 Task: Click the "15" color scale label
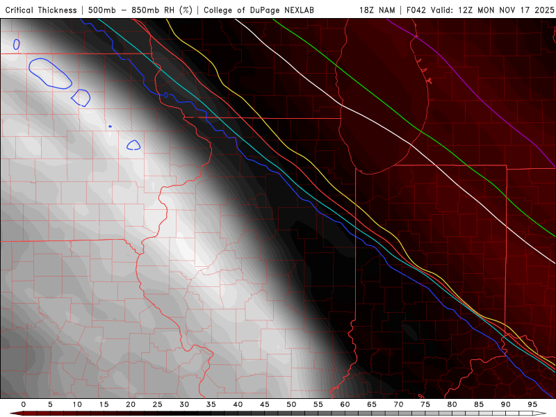pyautogui.click(x=104, y=404)
